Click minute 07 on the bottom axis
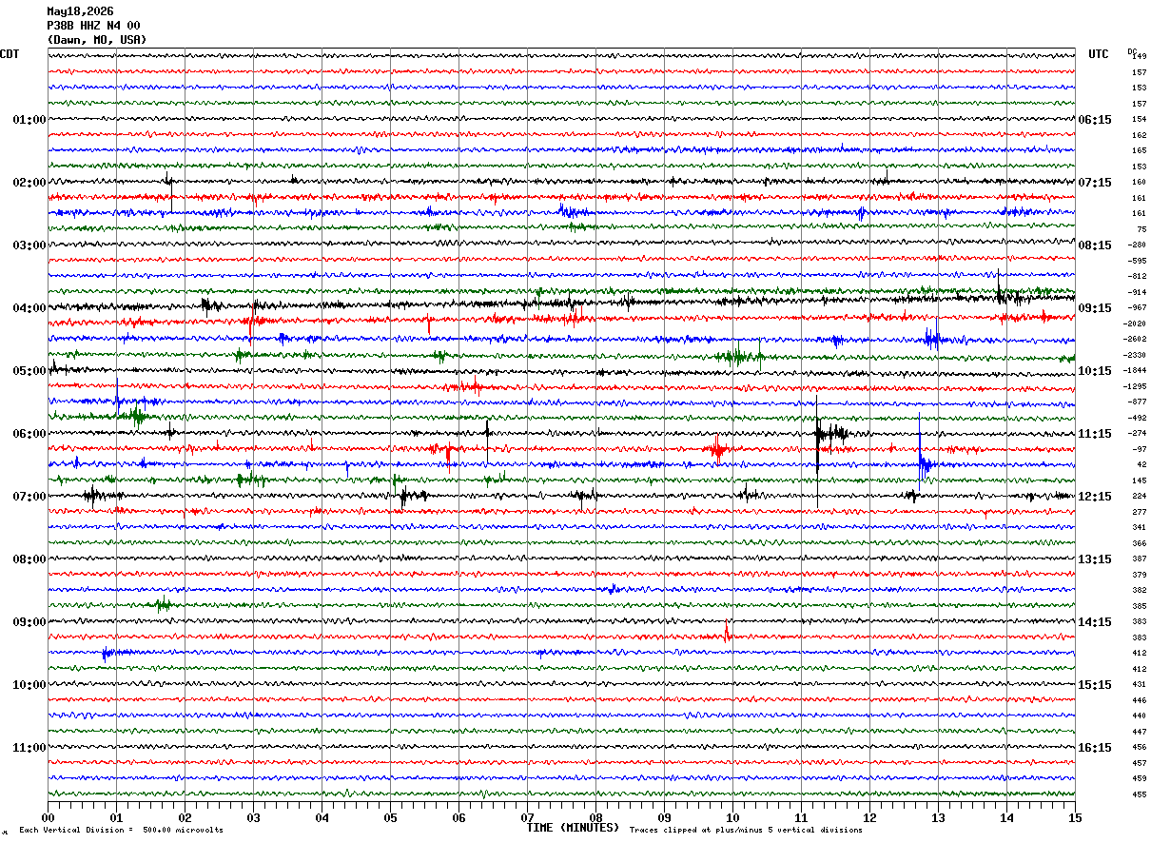 pos(527,817)
